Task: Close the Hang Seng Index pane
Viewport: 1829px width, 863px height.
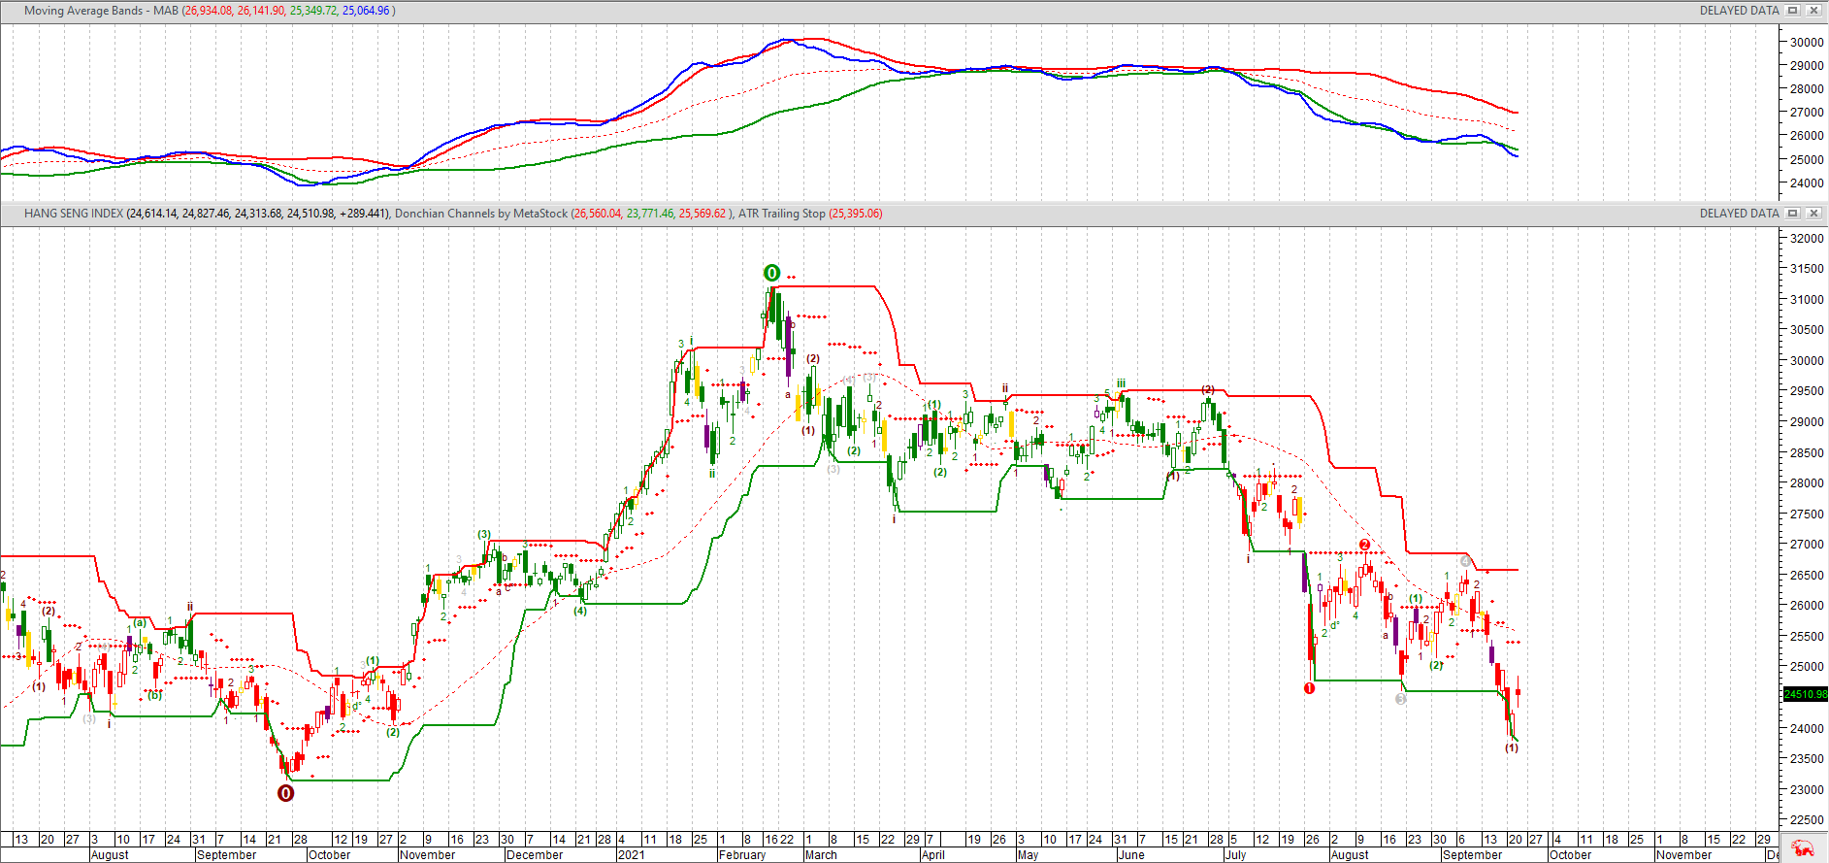Action: pos(1813,214)
